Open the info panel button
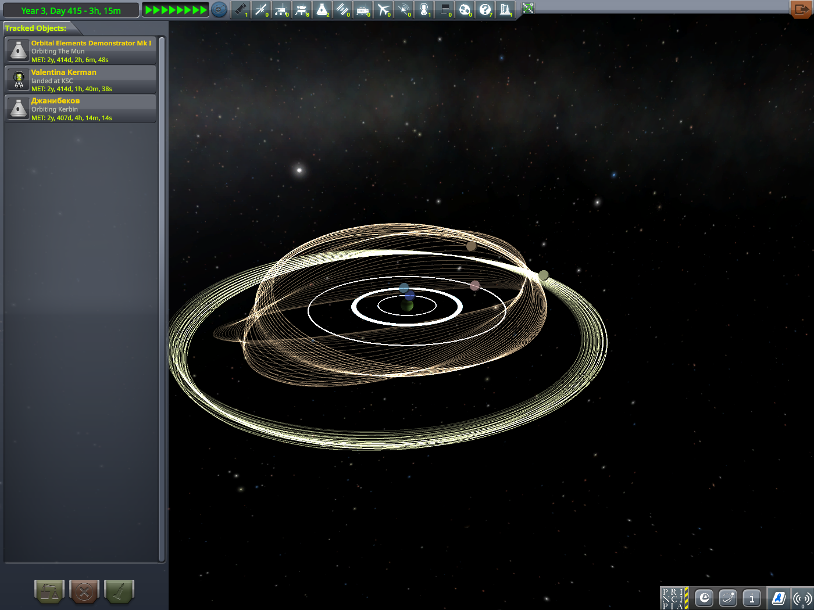Image resolution: width=814 pixels, height=610 pixels. click(752, 598)
